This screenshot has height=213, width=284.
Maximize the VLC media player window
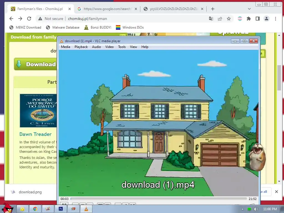tap(244, 41)
